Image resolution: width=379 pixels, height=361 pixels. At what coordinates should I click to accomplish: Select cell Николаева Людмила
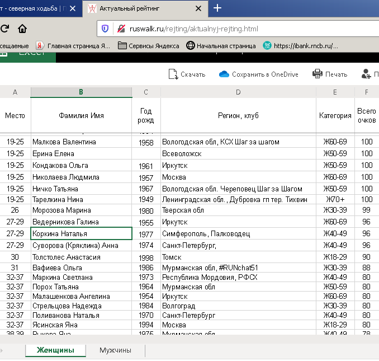[81, 177]
